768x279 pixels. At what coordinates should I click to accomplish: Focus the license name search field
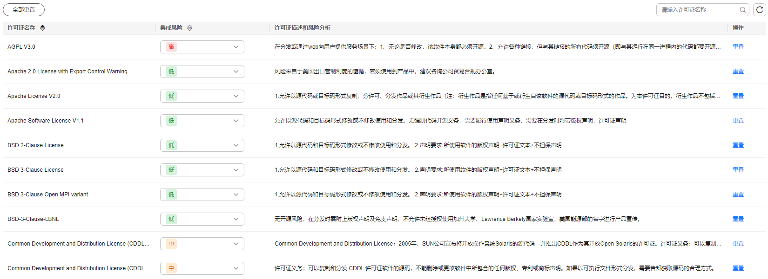pos(698,10)
